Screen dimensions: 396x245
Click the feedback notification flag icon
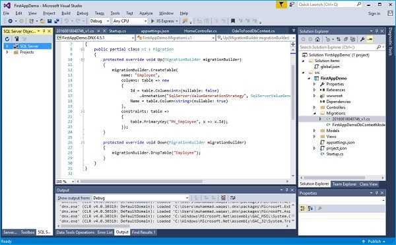[281, 5]
